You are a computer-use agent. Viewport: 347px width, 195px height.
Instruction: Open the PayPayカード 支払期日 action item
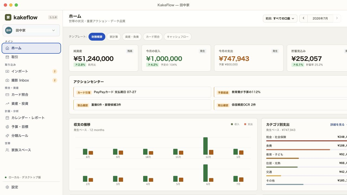pyautogui.click(x=142, y=92)
